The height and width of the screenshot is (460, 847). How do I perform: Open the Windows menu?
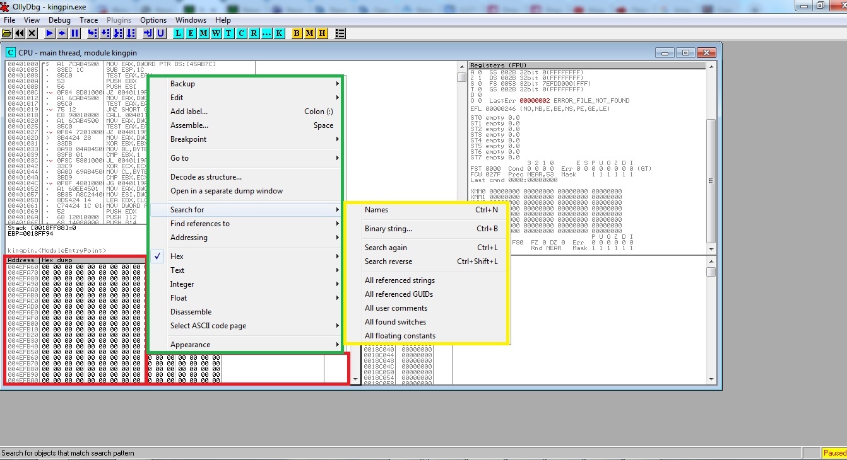pyautogui.click(x=191, y=20)
